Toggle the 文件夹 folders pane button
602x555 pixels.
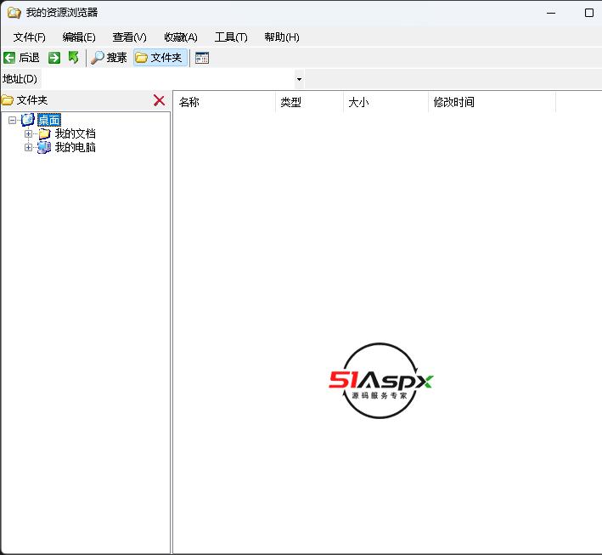159,58
